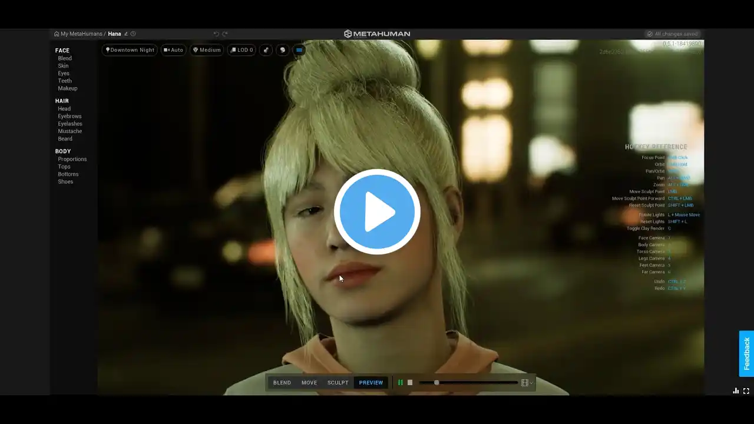Enter fullscreen with the expand icon
Screen dimensions: 754x424
click(x=746, y=390)
